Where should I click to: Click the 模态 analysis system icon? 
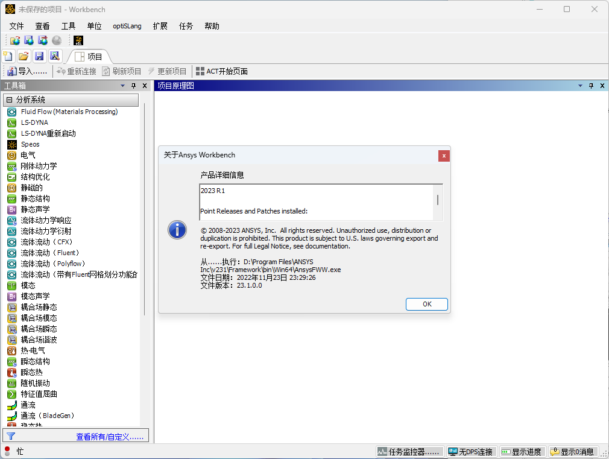[x=11, y=286]
